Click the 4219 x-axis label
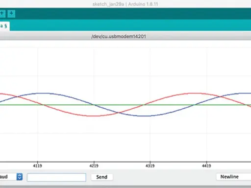 point(94,166)
